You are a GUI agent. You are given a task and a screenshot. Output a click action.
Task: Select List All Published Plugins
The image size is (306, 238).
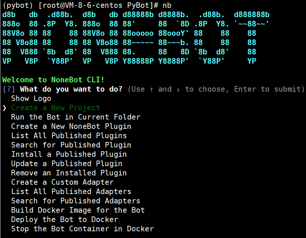[x=69, y=136]
